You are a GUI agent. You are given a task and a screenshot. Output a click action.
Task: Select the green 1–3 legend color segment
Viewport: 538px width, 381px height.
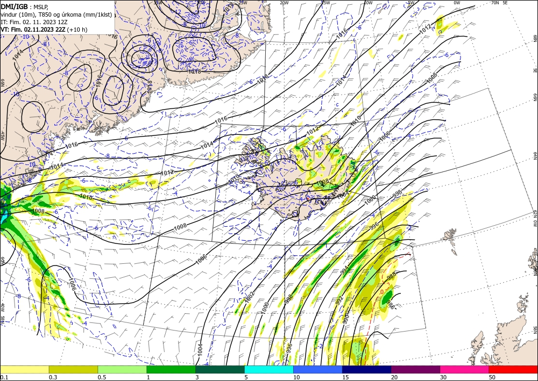click(171, 369)
